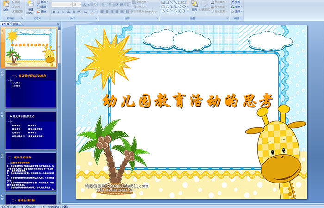Select slide 1 thumbnail with giraffe
This screenshot has height=208, width=324.
[x=31, y=48]
